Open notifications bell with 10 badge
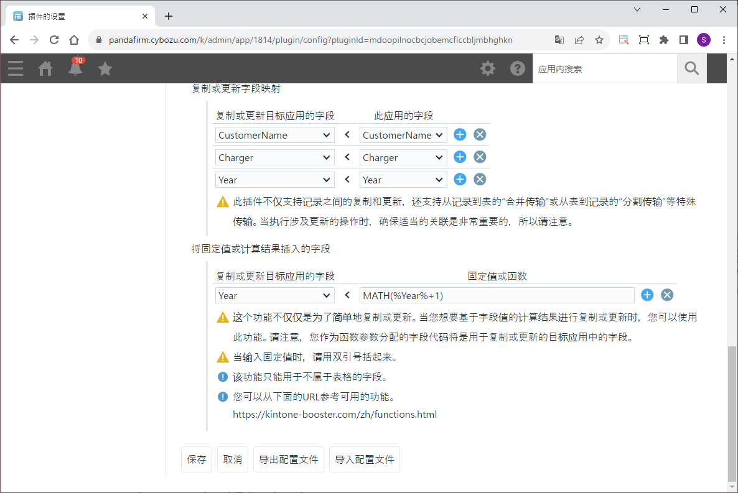The image size is (738, 493). [75, 68]
